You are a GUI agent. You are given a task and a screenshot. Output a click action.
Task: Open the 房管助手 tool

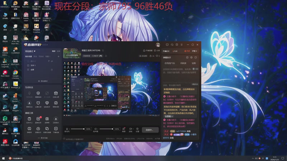pyautogui.click(x=38, y=130)
